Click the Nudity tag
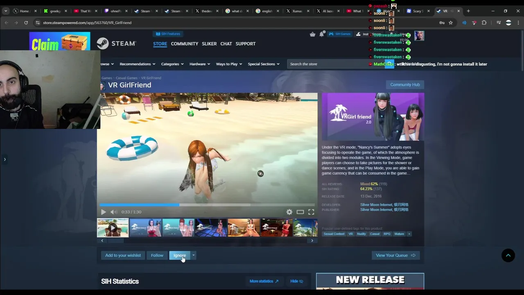 pyautogui.click(x=361, y=234)
